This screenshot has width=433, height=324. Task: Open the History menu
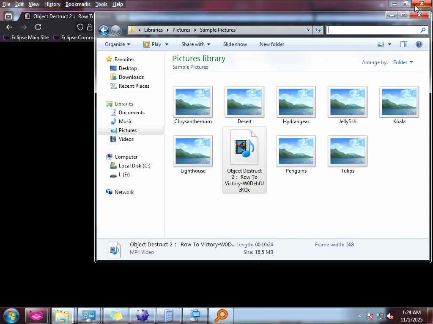[52, 4]
